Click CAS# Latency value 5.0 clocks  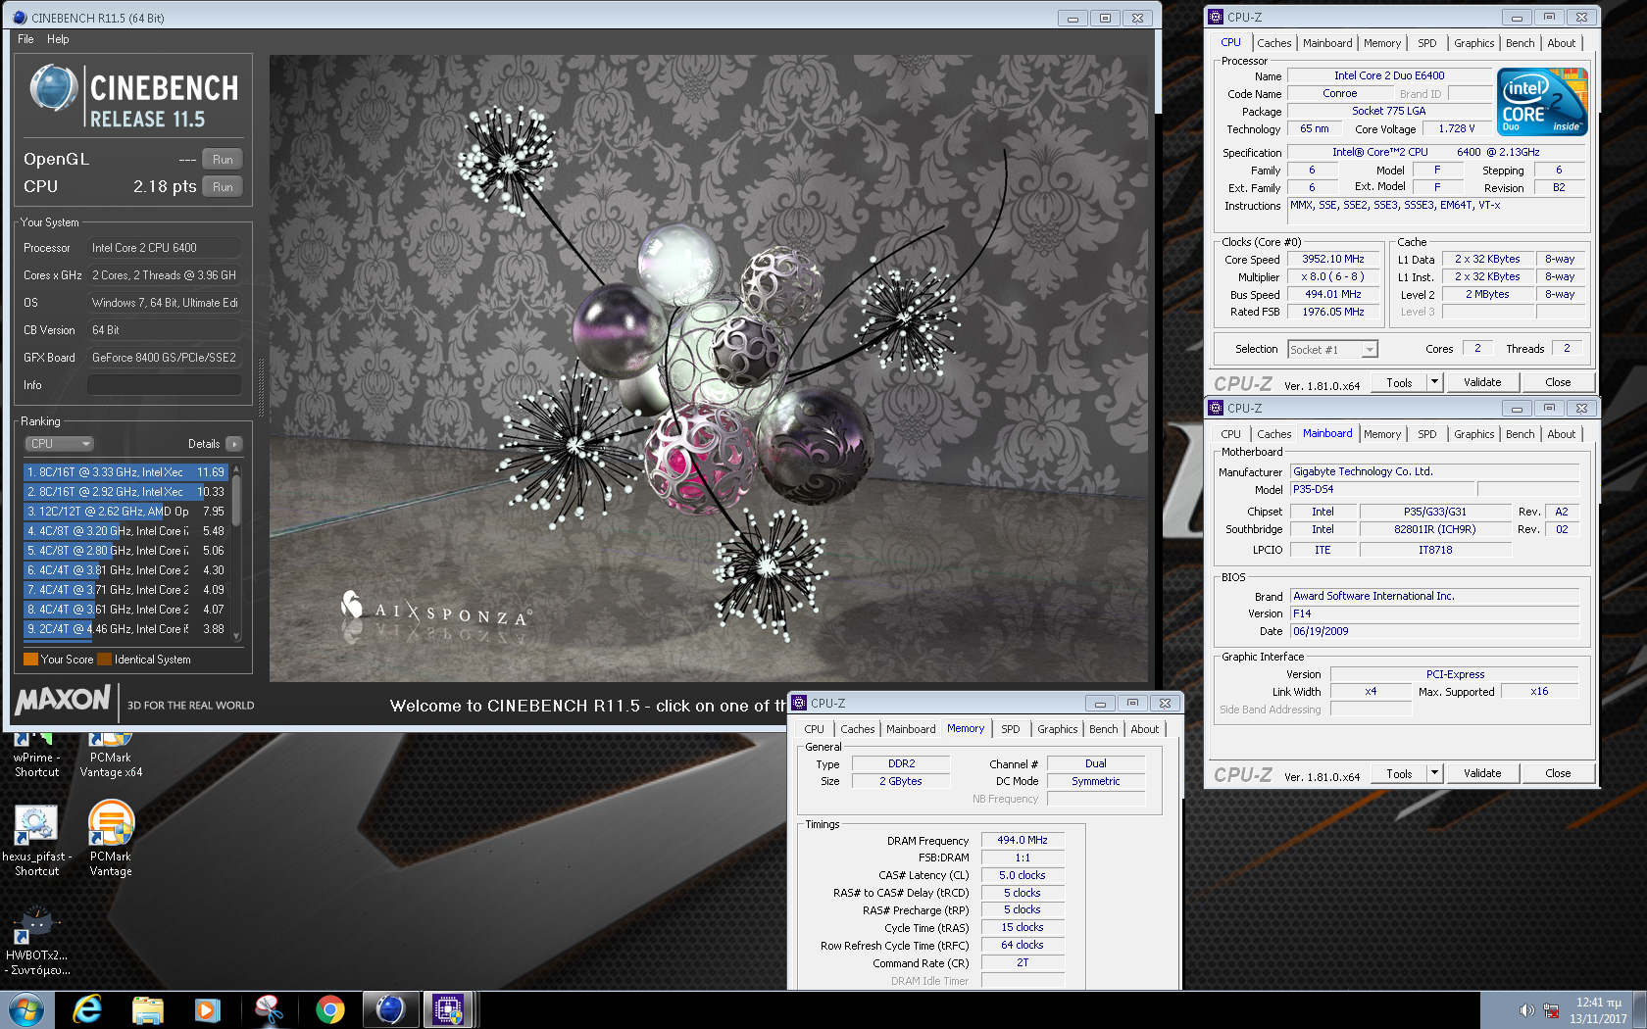pos(1023,875)
